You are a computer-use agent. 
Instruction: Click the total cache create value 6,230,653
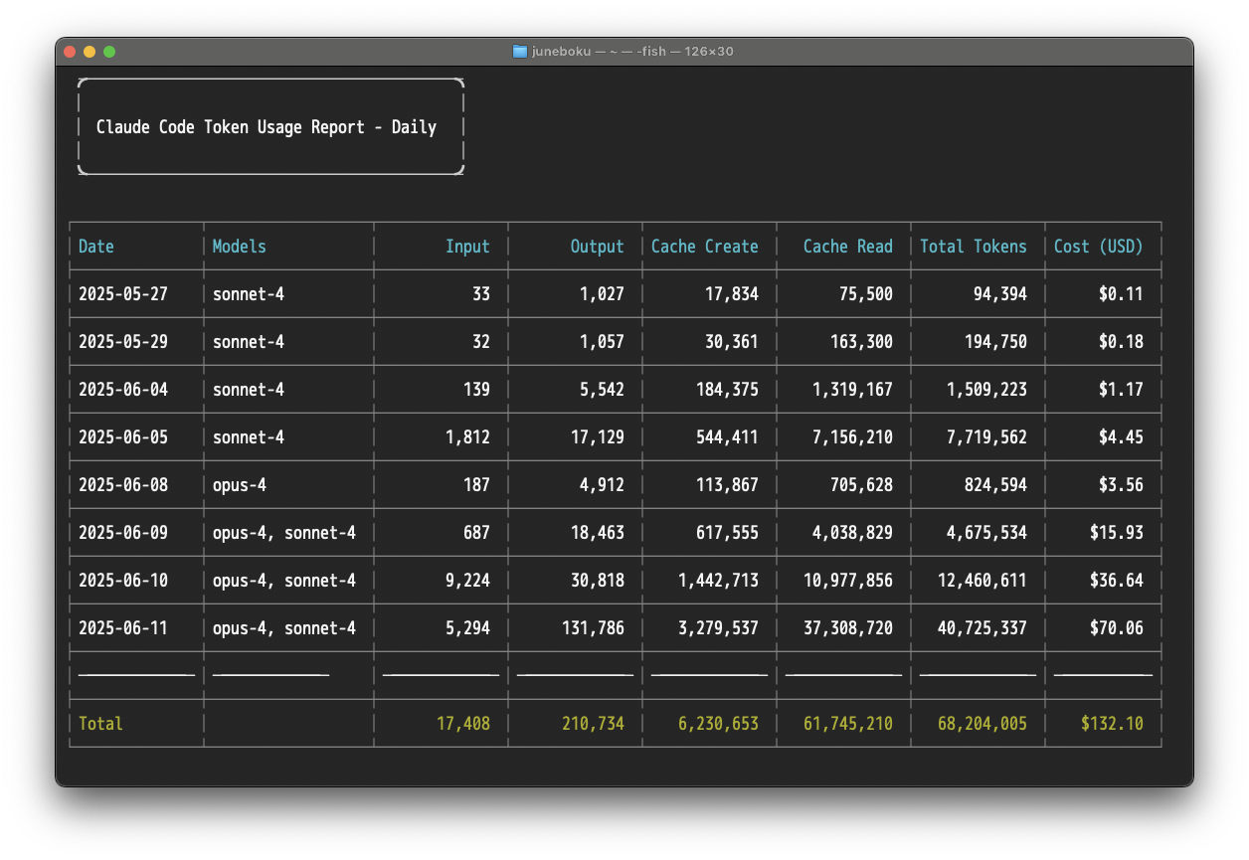click(x=718, y=724)
